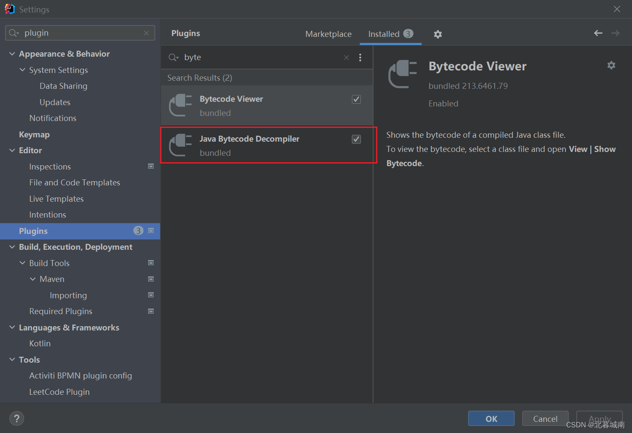The height and width of the screenshot is (433, 632).
Task: Clear the 'byte' plugin search text
Action: pyautogui.click(x=346, y=58)
